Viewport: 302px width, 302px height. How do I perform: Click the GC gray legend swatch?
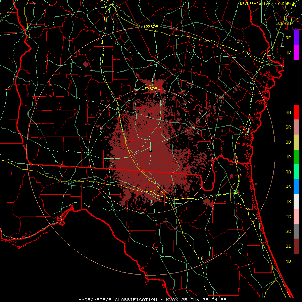click(296, 231)
